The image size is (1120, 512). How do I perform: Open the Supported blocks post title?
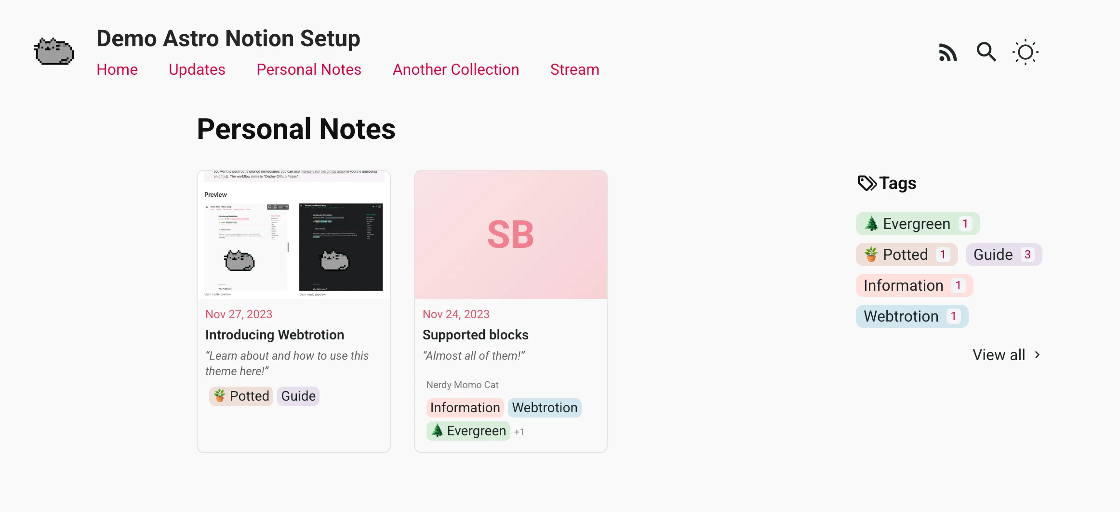click(475, 335)
